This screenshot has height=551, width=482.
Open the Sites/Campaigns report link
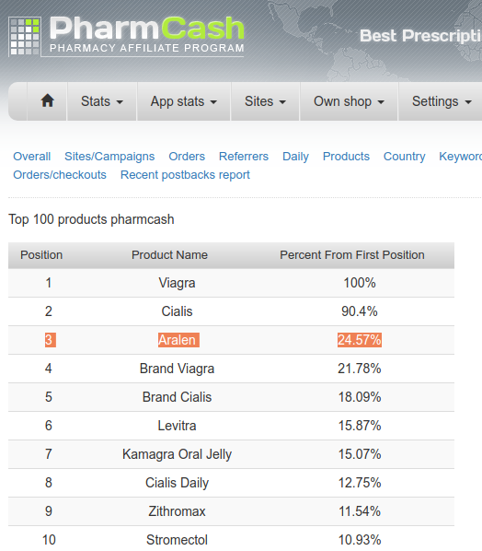click(109, 157)
